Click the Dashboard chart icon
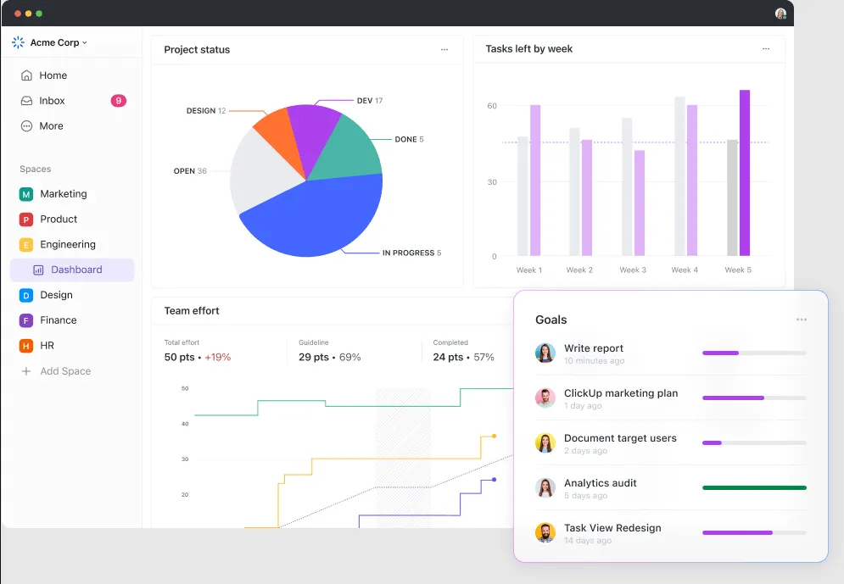The height and width of the screenshot is (584, 844). [x=38, y=270]
